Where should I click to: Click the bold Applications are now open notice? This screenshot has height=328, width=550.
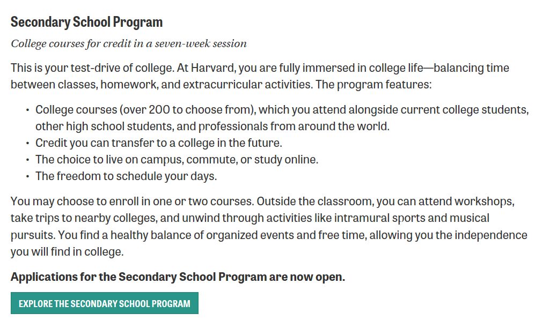pos(178,277)
